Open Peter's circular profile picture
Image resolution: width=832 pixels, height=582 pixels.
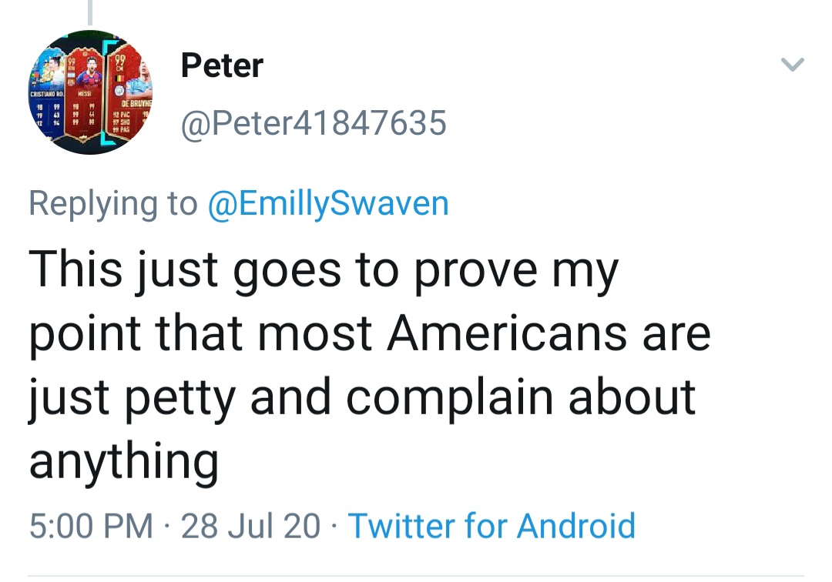[90, 92]
